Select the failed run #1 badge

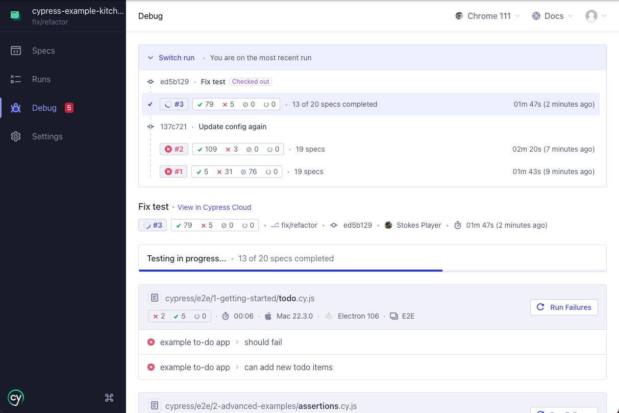[173, 172]
